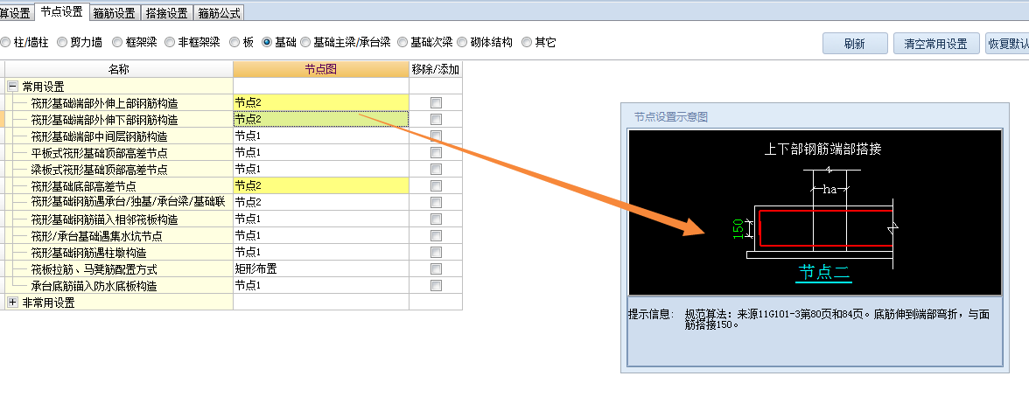Click 节点2 cell for 端部外伸下部钢筋构造

point(321,120)
